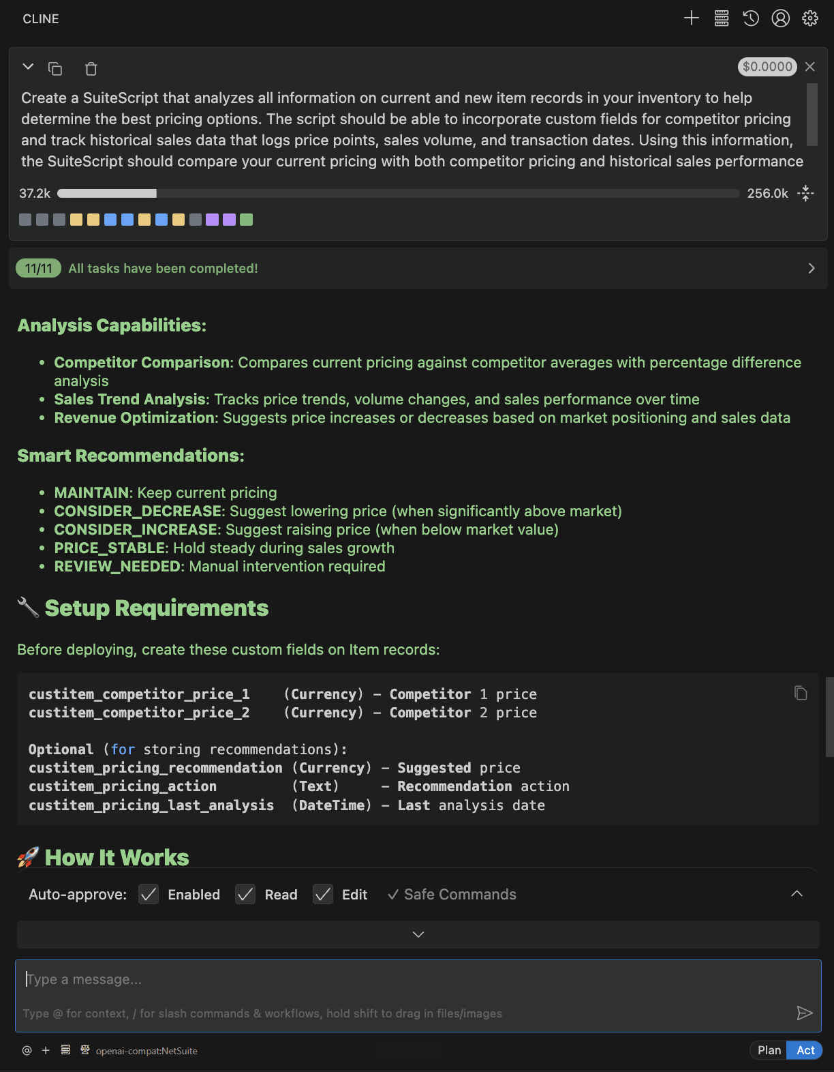The image size is (834, 1072).
Task: Open the MCP servers icon
Action: click(x=722, y=18)
